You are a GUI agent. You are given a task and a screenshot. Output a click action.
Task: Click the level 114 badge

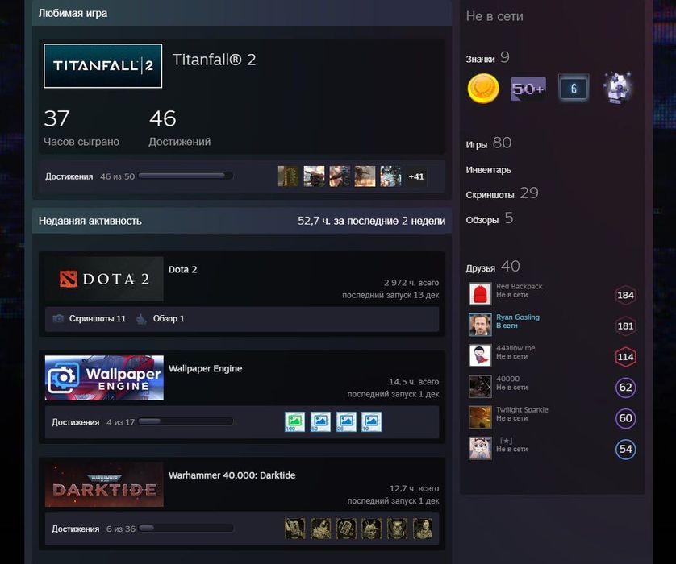point(625,357)
